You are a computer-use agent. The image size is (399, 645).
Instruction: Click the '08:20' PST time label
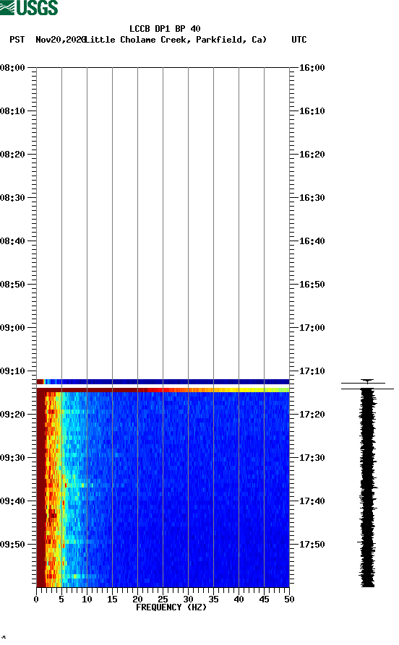13,155
